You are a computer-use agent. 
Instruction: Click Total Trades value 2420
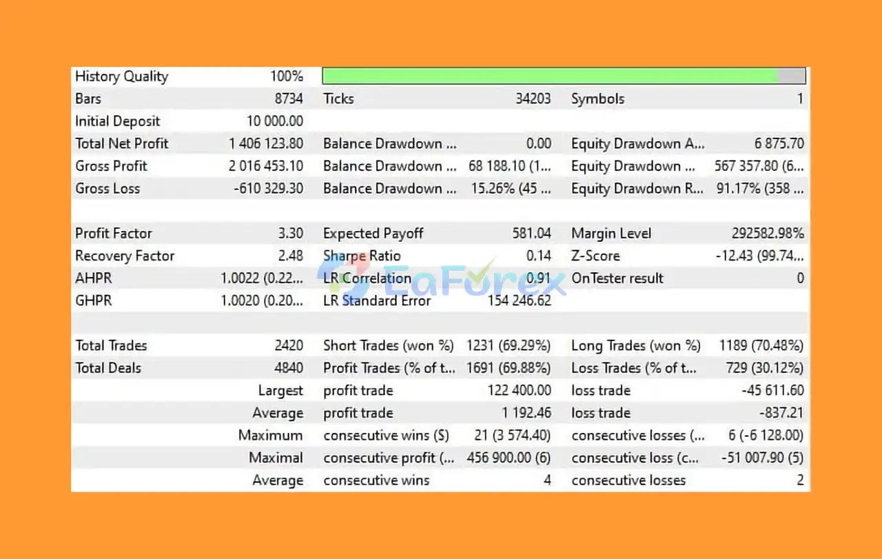289,345
